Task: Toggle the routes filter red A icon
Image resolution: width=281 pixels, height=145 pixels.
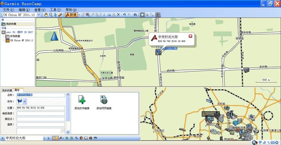Action: point(62,138)
